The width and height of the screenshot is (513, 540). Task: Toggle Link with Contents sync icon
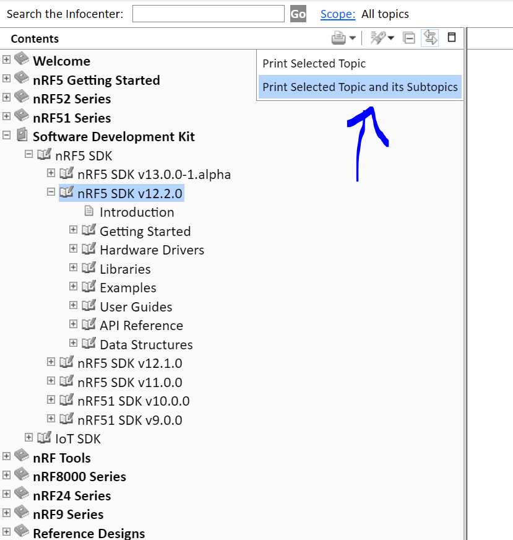point(430,38)
